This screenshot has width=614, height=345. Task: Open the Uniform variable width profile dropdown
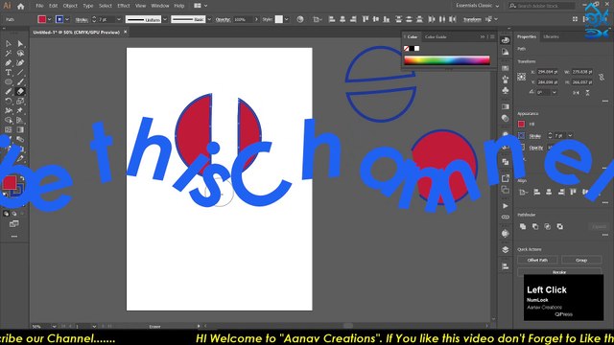coord(165,19)
